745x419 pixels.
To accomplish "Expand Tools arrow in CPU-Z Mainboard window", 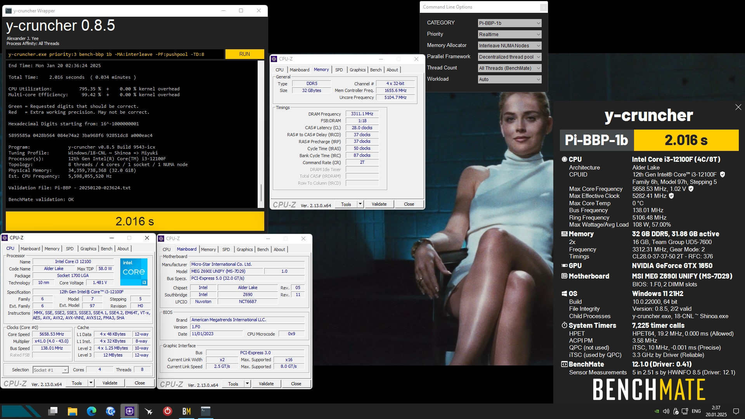I will [247, 384].
